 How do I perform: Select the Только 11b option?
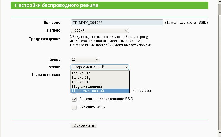point(100,73)
